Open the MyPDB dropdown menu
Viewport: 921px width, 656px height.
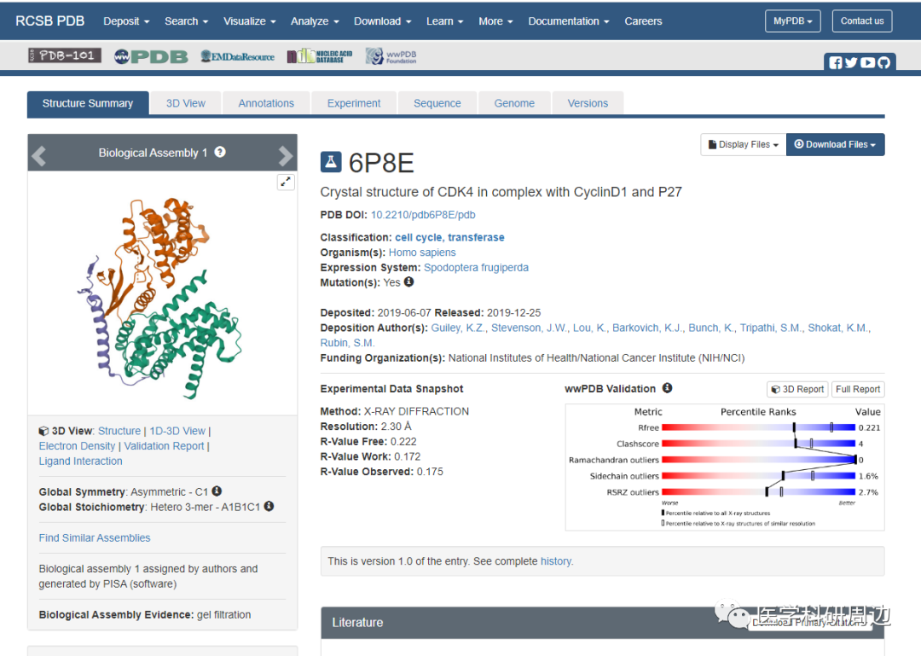tap(792, 21)
